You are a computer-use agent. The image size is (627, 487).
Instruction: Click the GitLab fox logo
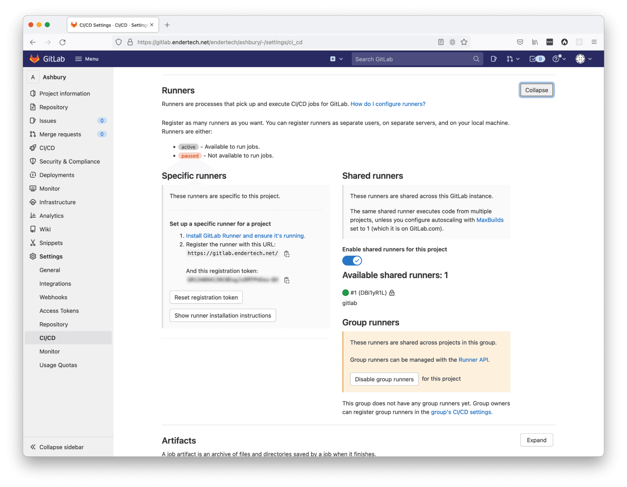coord(35,59)
